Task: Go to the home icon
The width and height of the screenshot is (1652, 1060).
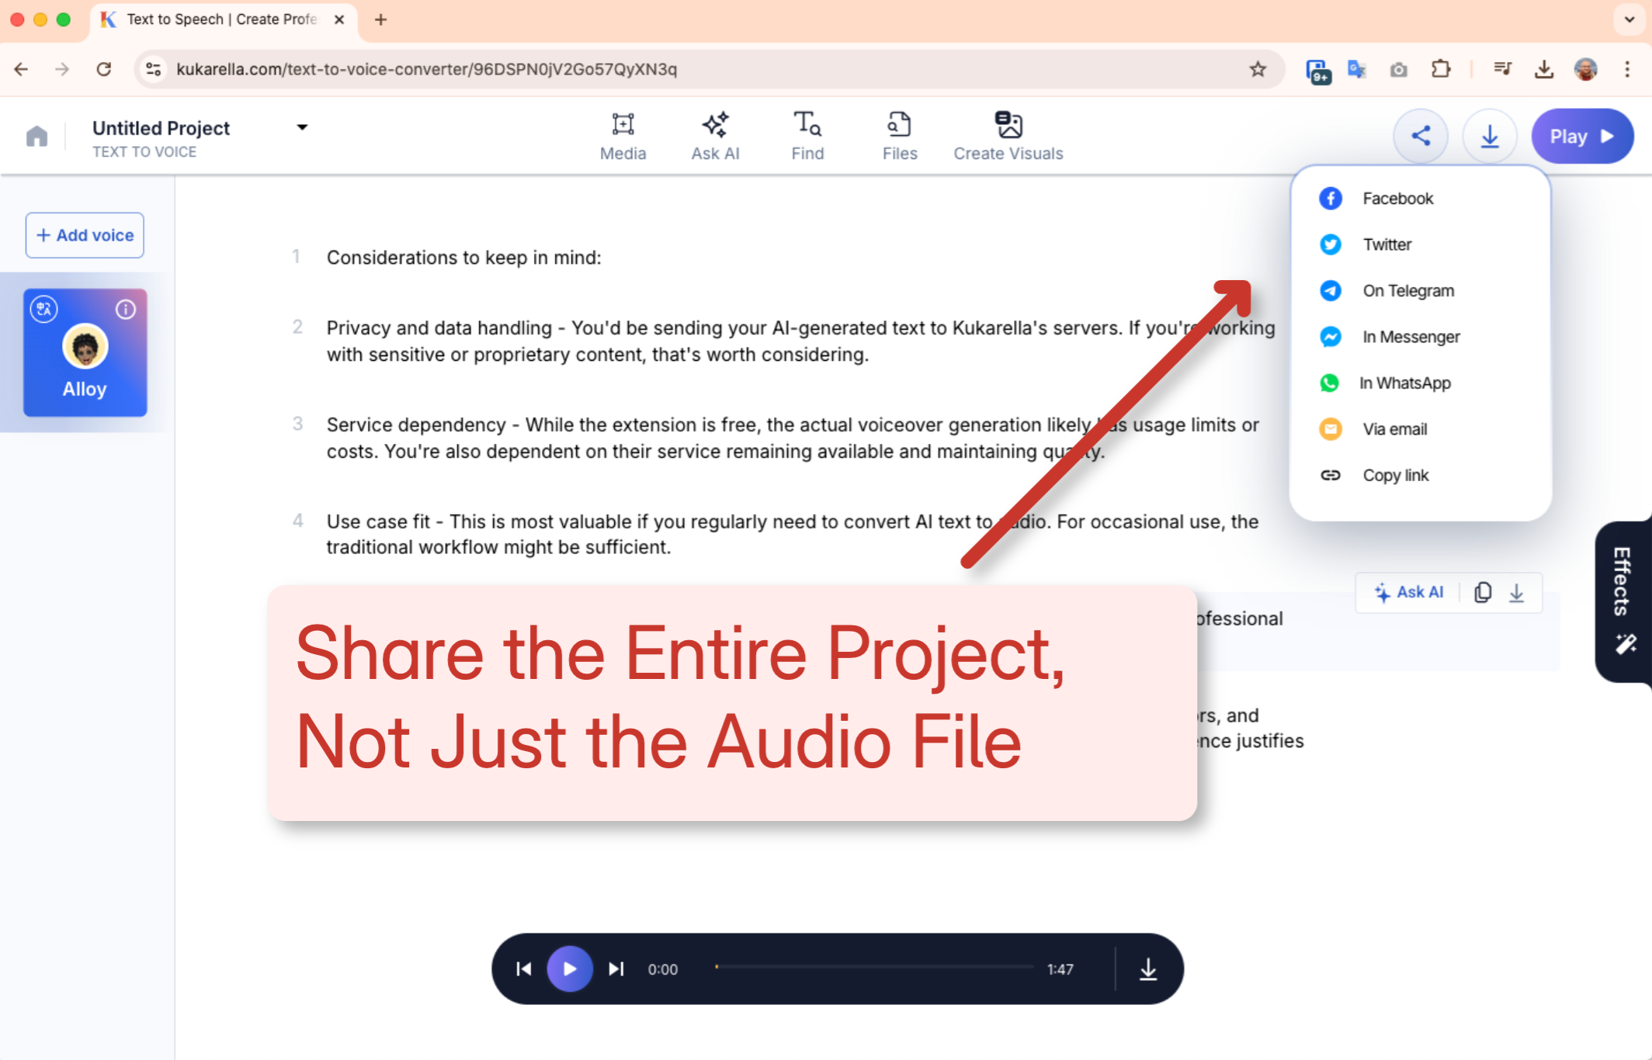Action: click(x=36, y=137)
